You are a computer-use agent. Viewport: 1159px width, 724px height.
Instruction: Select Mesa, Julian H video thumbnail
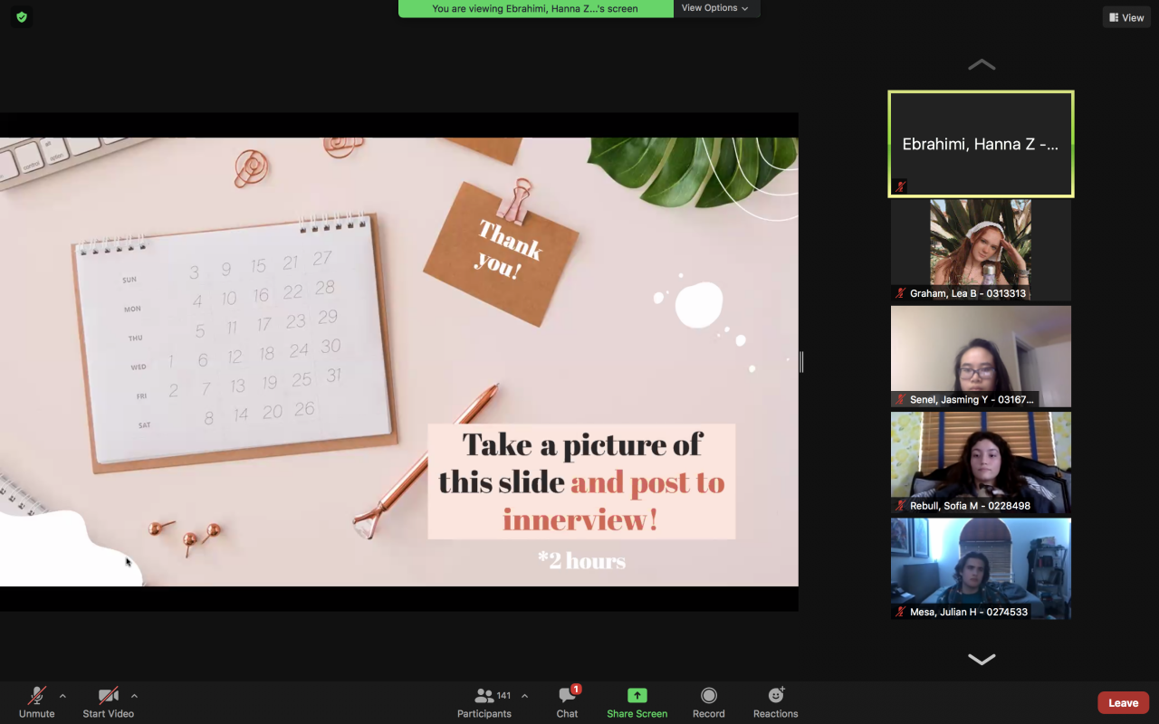[981, 568]
